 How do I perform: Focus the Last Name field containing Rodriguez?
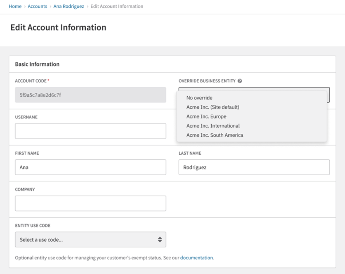pyautogui.click(x=254, y=167)
